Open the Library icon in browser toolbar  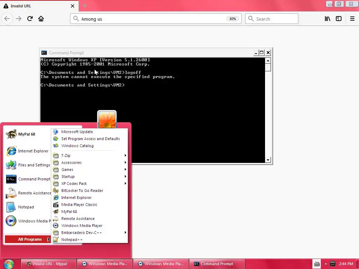327,19
